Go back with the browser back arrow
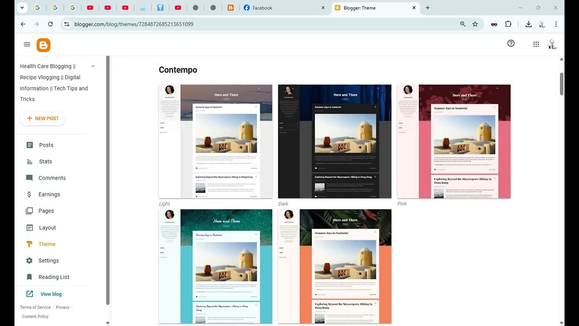579x326 pixels. (x=23, y=24)
